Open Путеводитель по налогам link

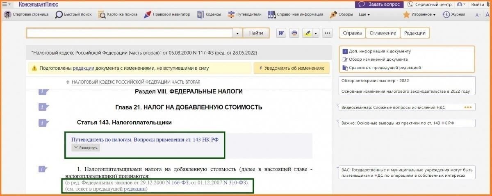[145, 139]
